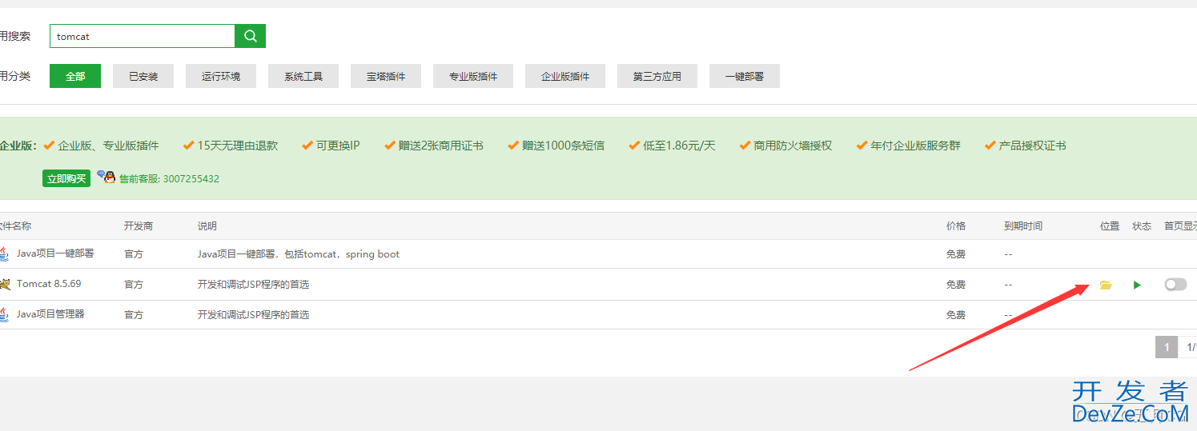Click the 价格 column header
The width and height of the screenshot is (1197, 431).
[x=956, y=226]
